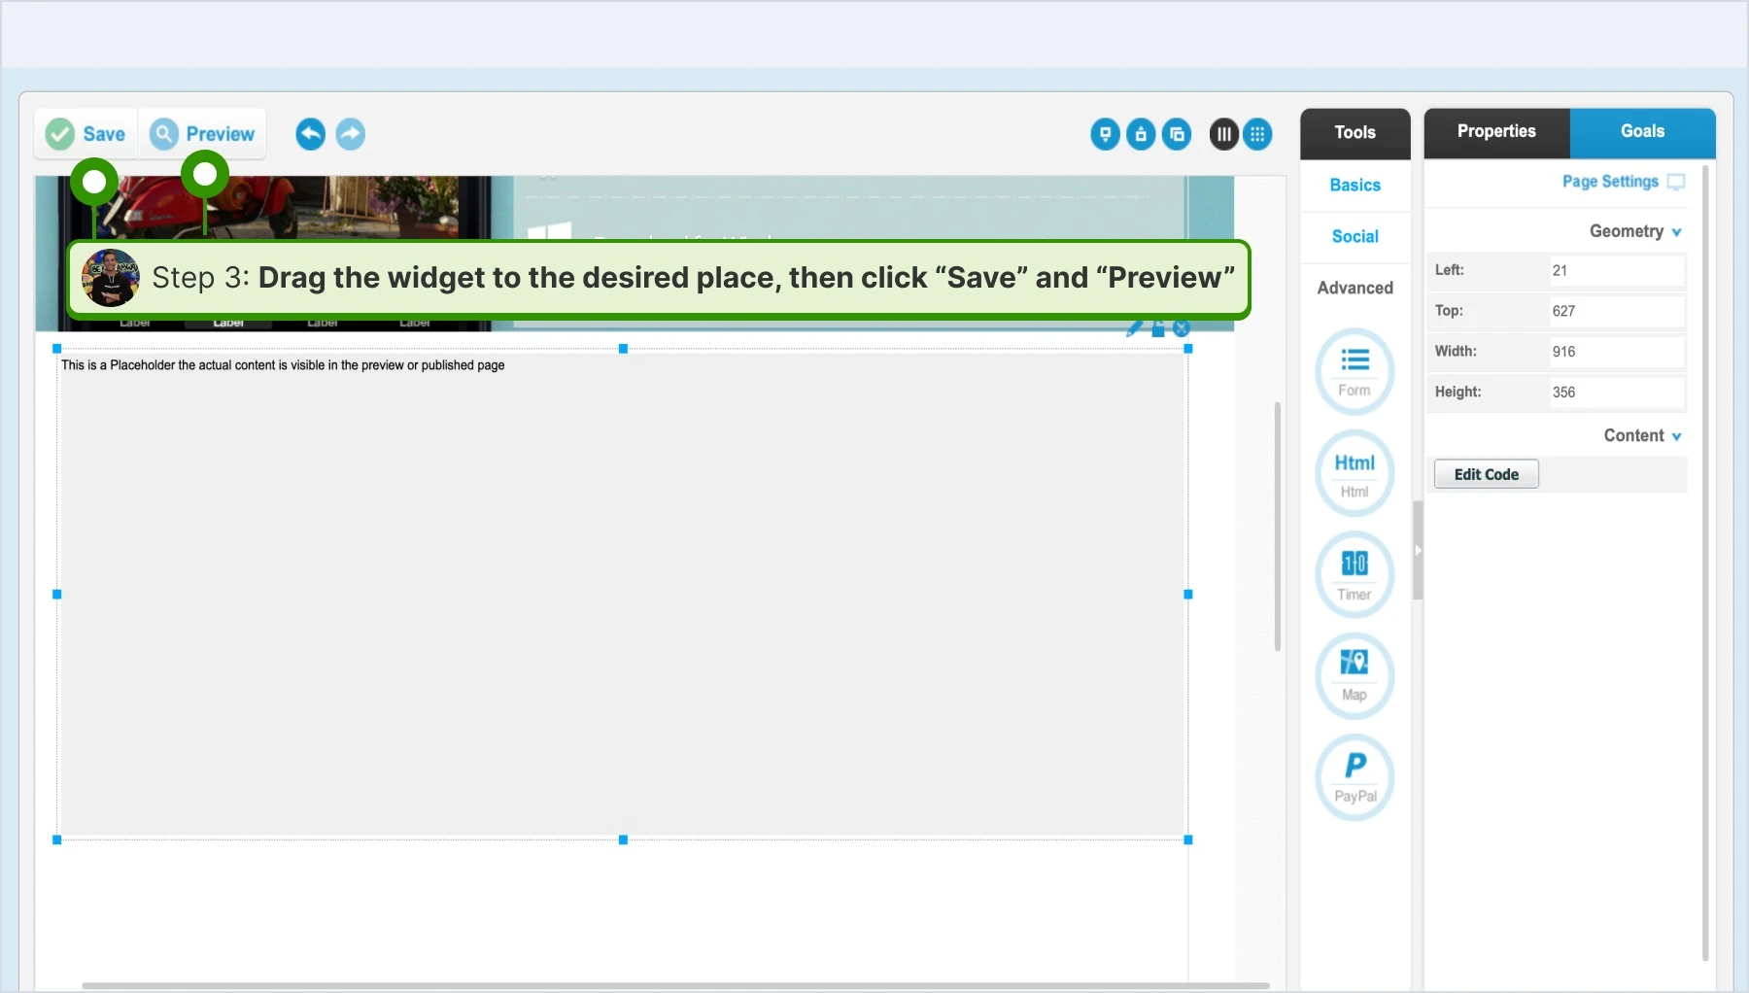Click the Page Settings monitor icon
Screen dimensions: 1749x993
point(1676,182)
